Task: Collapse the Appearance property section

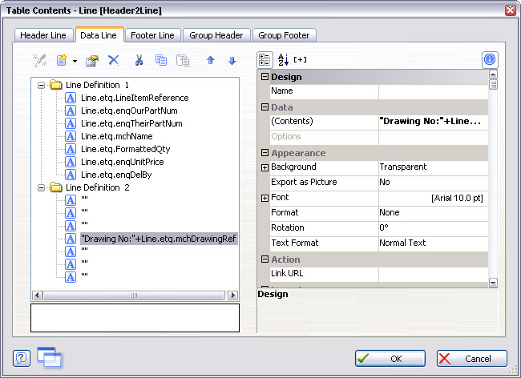Action: 265,153
